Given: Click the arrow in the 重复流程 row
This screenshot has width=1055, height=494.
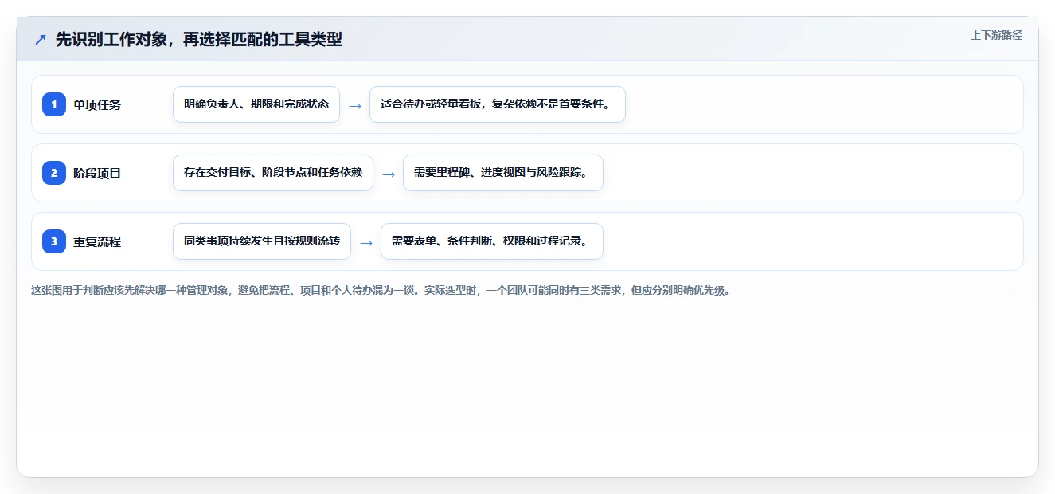Looking at the screenshot, I should click(366, 242).
